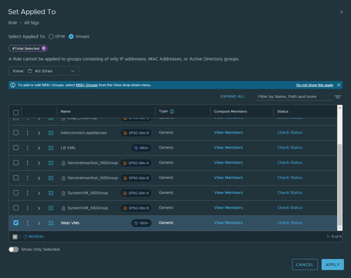Open three-dot actions menu for Web VMs
Screen dimensions: 351x278
pos(27,223)
